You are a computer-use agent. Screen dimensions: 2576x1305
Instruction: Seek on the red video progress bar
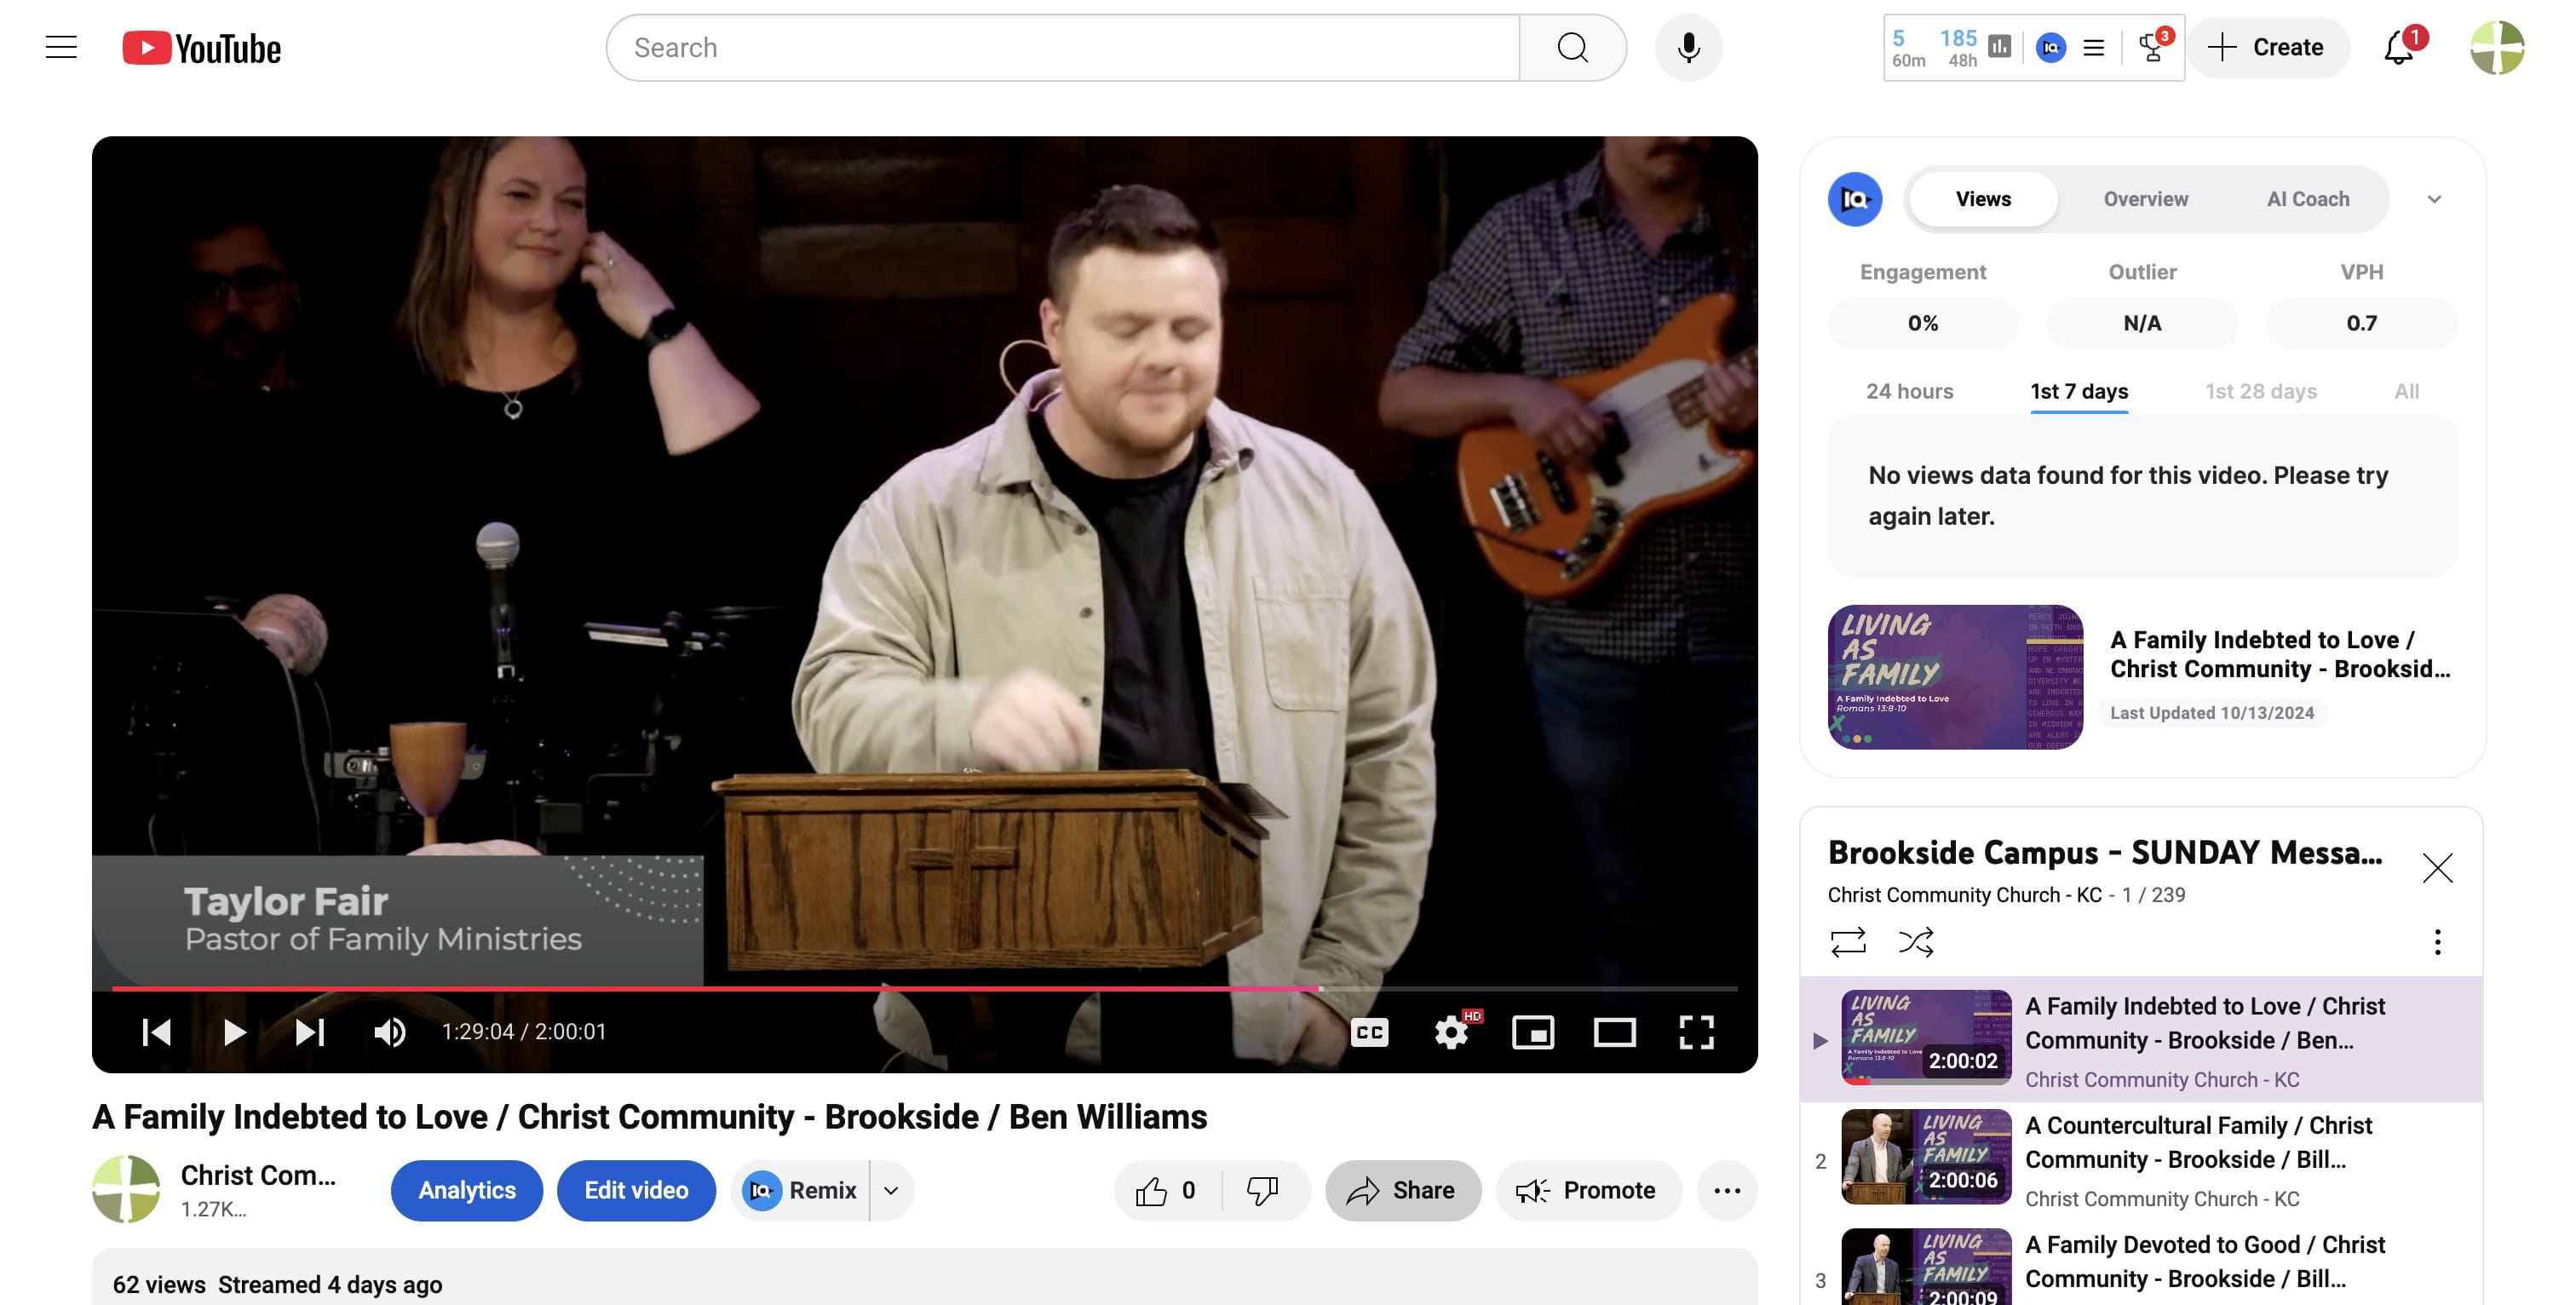point(924,988)
